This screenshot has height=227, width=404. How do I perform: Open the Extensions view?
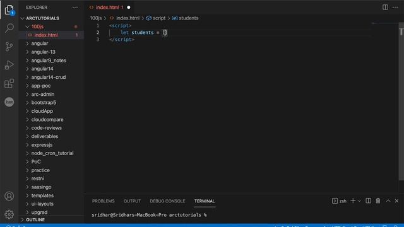coord(9,83)
